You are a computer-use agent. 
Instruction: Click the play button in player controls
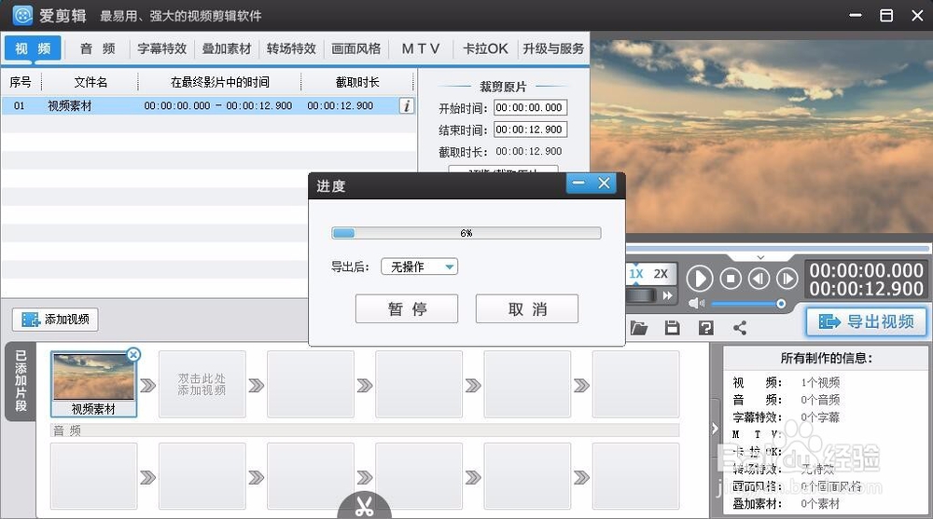(700, 279)
